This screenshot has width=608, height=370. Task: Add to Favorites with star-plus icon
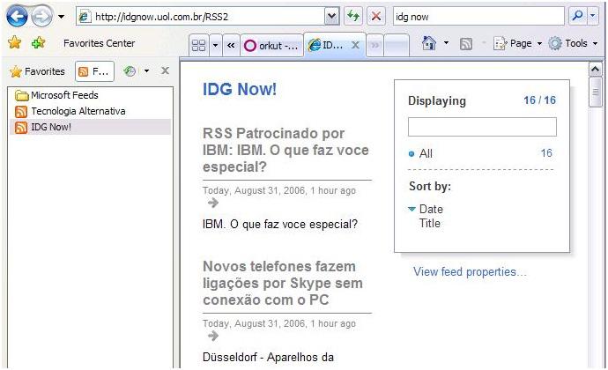[38, 42]
